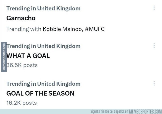
Task: Open the WHAT A GOAL trending topic
Action: 28,56
